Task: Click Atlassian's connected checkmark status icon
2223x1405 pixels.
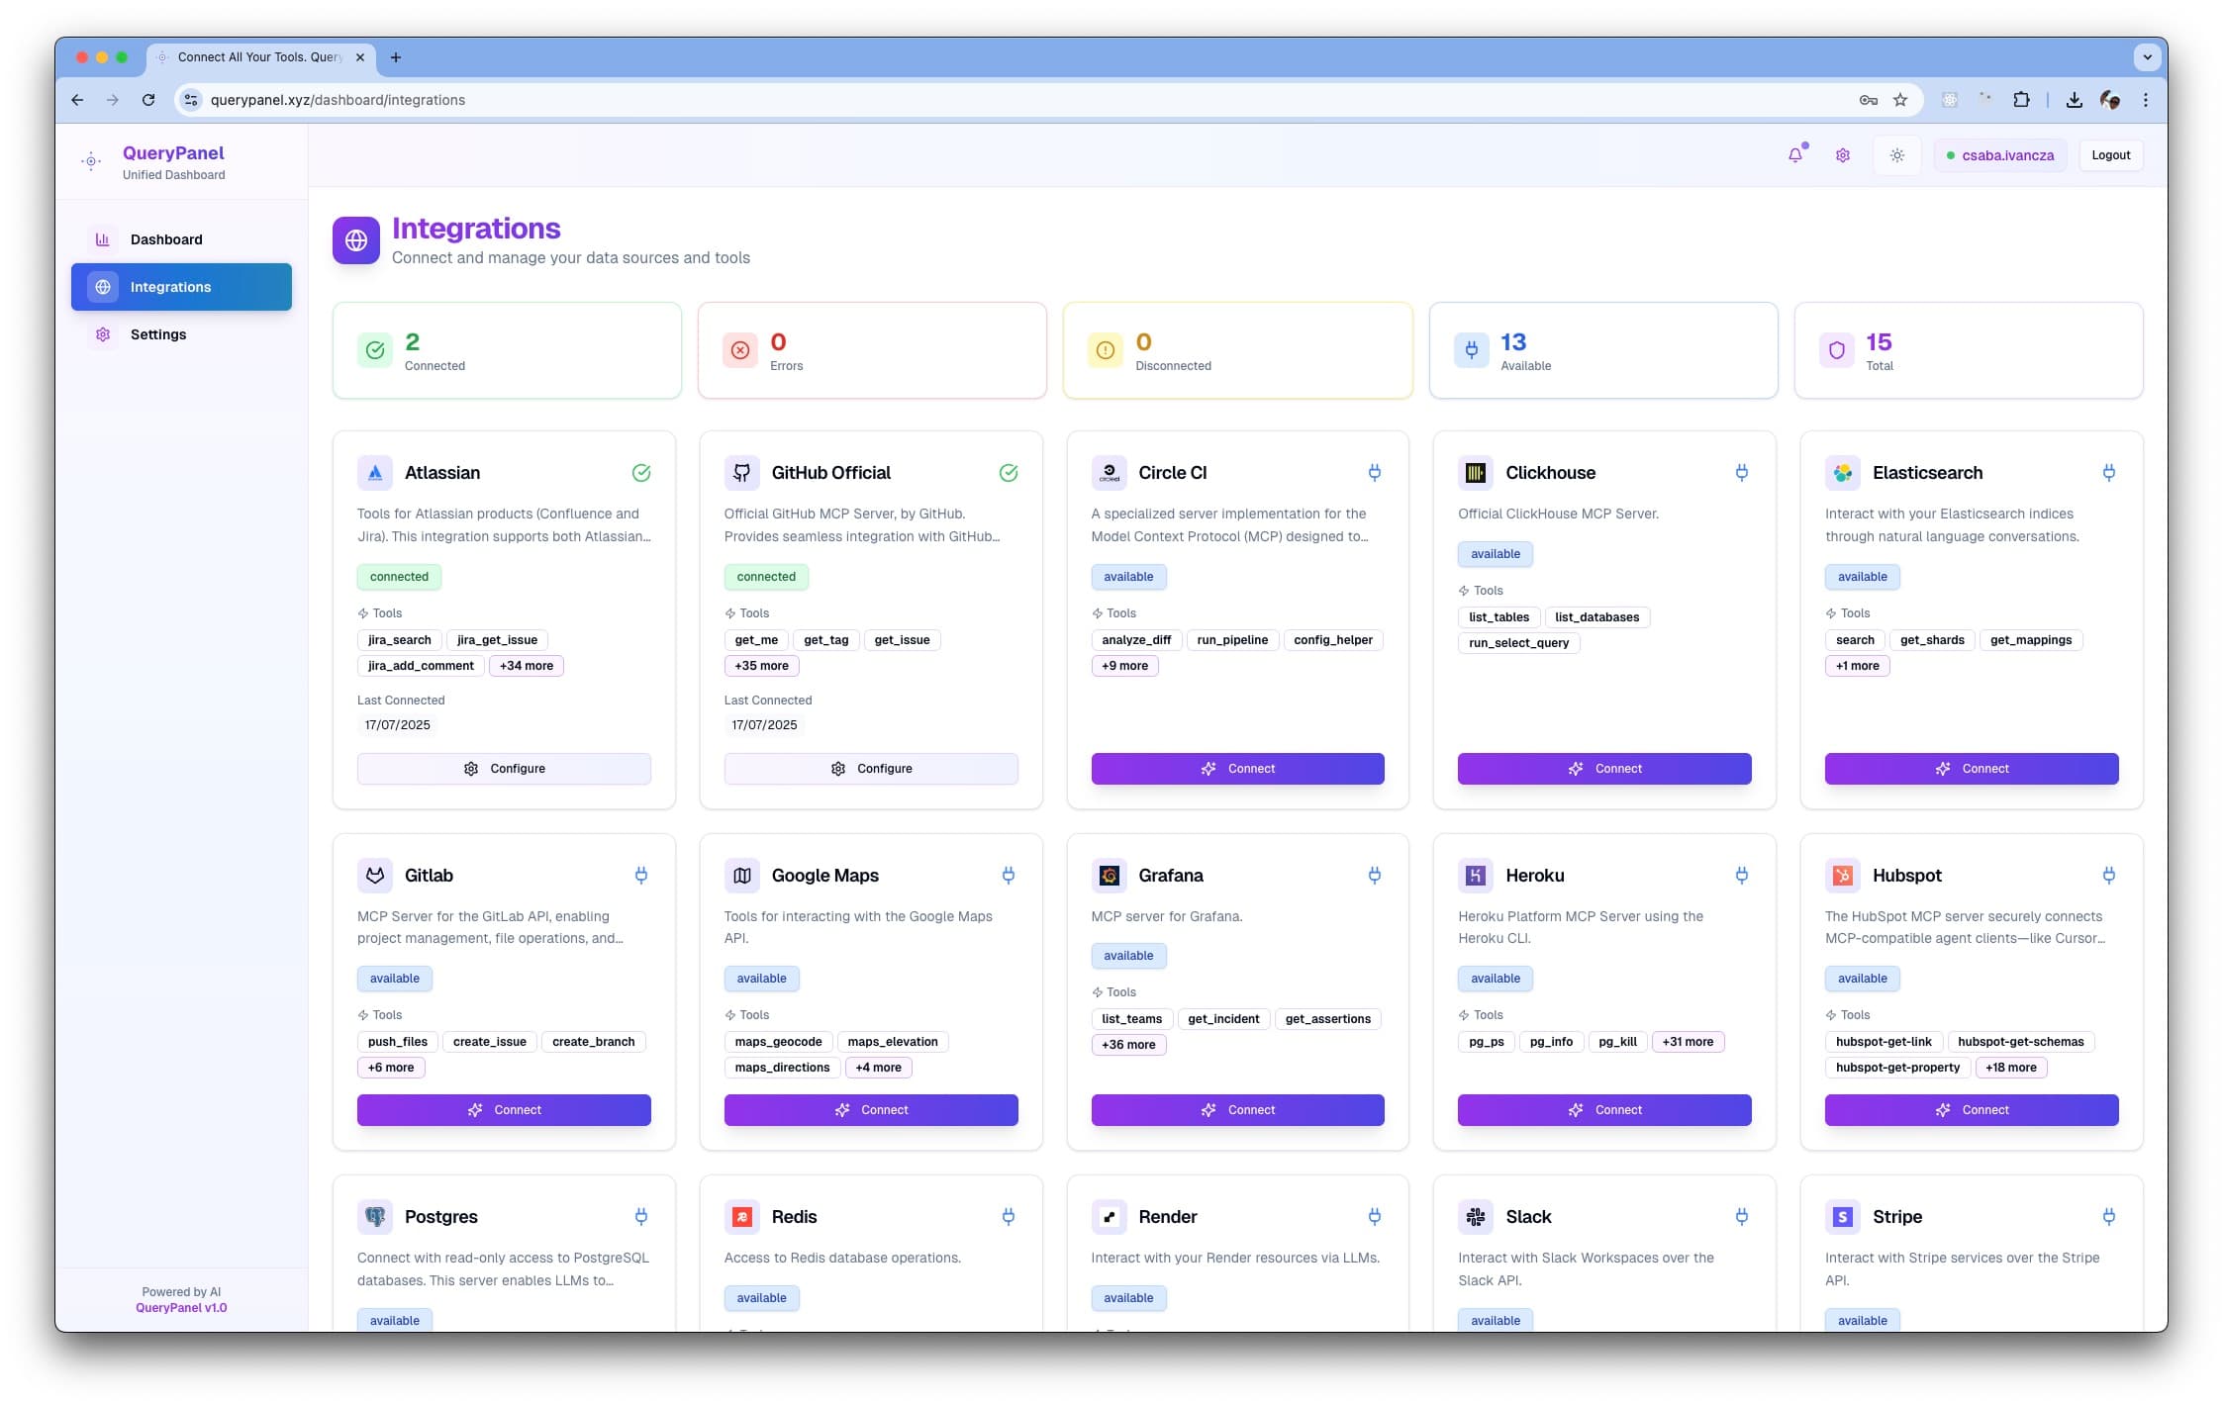Action: click(x=641, y=473)
